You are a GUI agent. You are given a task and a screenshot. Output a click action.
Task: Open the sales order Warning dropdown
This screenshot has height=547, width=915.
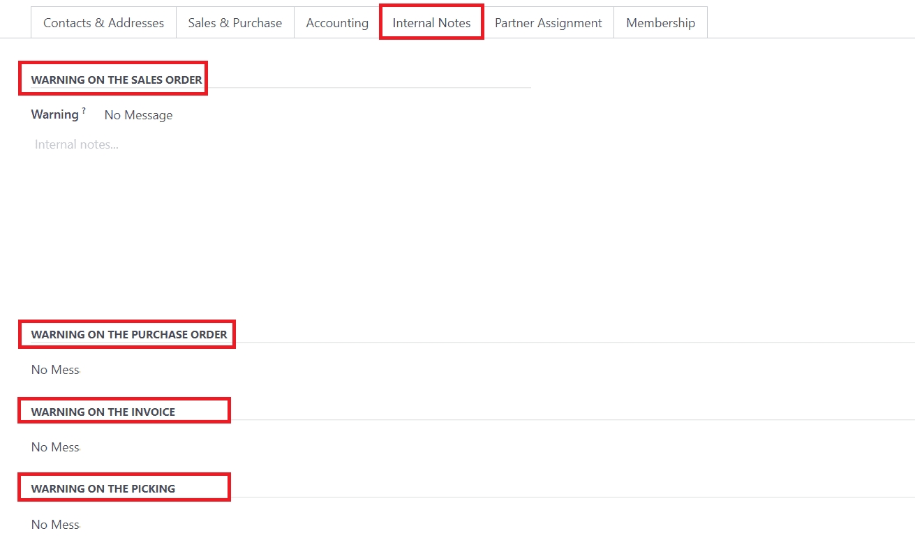click(x=138, y=115)
